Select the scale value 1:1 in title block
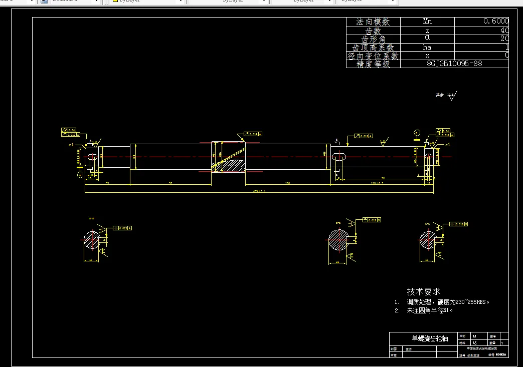The height and width of the screenshot is (367, 523). point(474,336)
